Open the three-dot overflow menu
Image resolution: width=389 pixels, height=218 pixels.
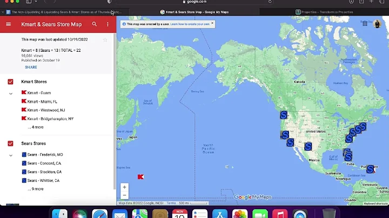(108, 24)
